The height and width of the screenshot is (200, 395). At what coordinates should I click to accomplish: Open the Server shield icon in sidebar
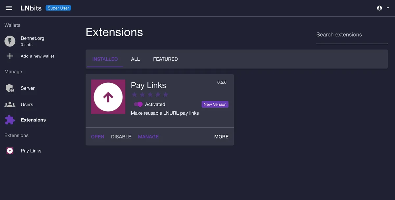(x=10, y=88)
